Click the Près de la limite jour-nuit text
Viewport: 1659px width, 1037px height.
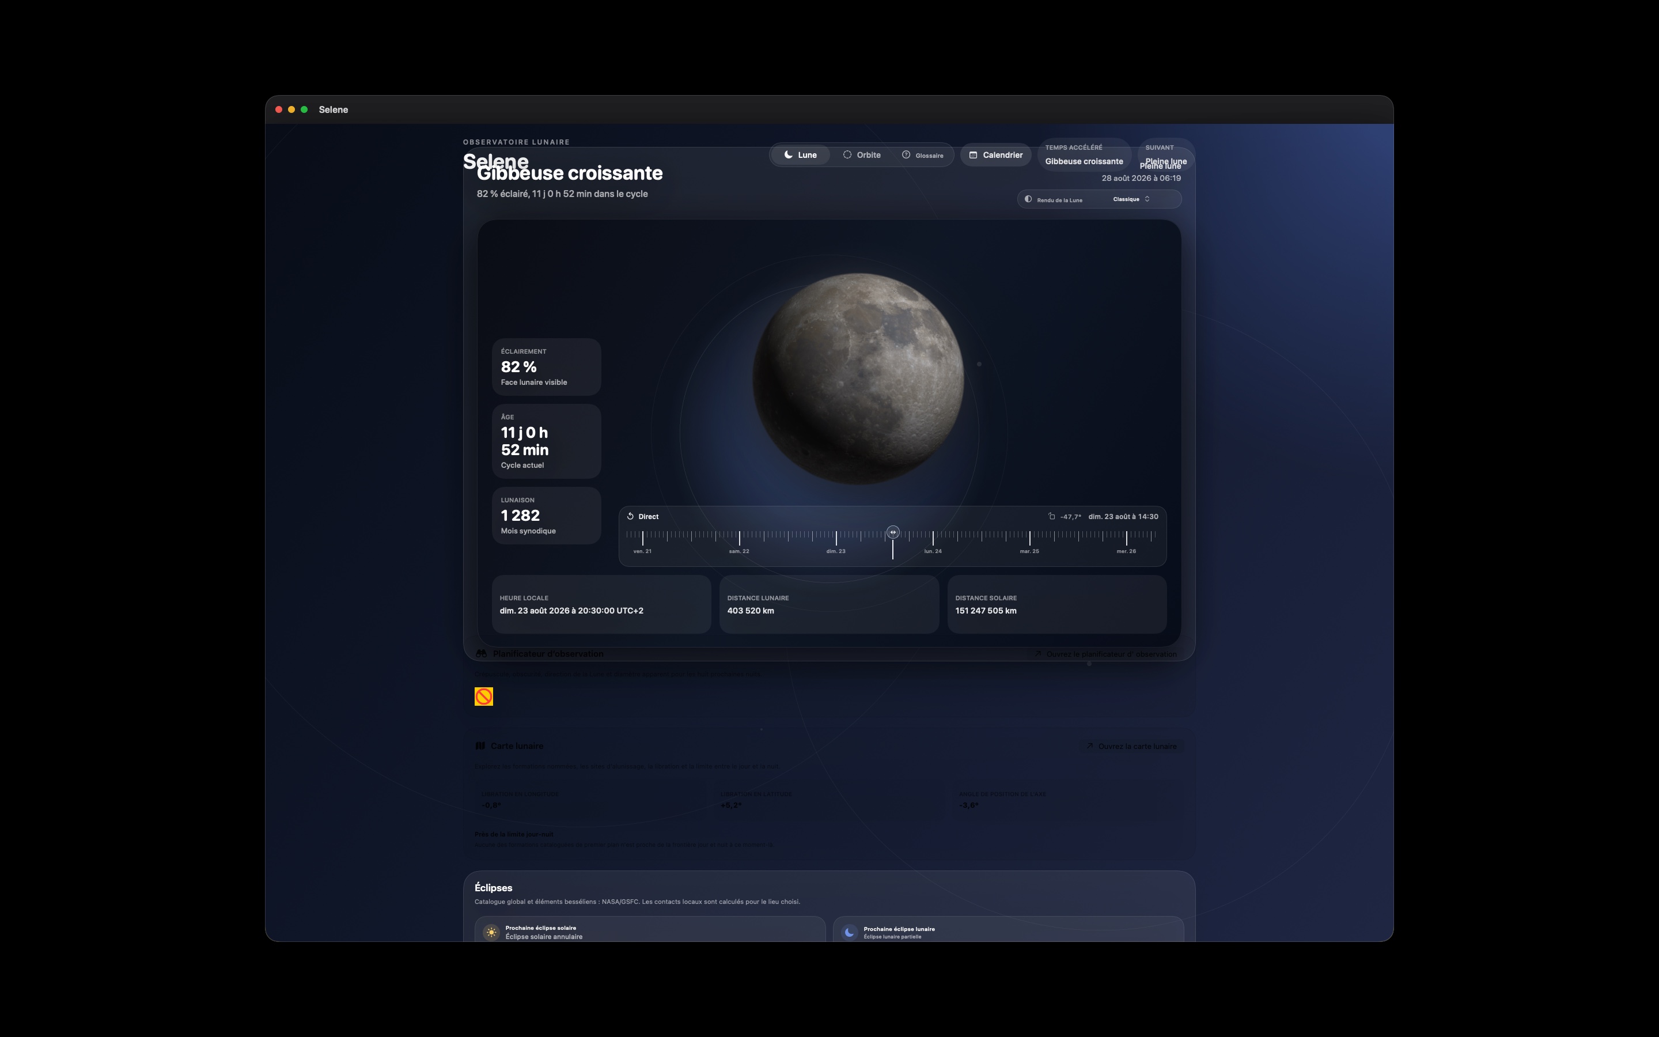[513, 834]
